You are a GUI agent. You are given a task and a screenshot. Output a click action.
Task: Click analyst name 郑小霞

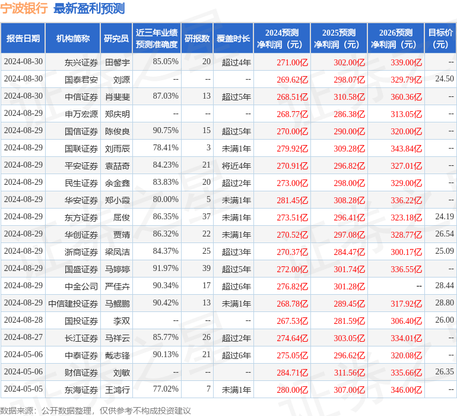[118, 200]
